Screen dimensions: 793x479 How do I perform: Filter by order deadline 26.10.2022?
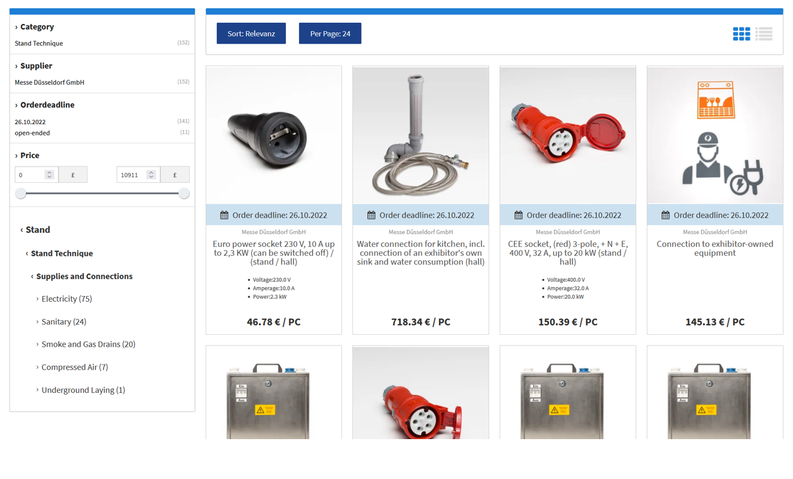pyautogui.click(x=30, y=122)
